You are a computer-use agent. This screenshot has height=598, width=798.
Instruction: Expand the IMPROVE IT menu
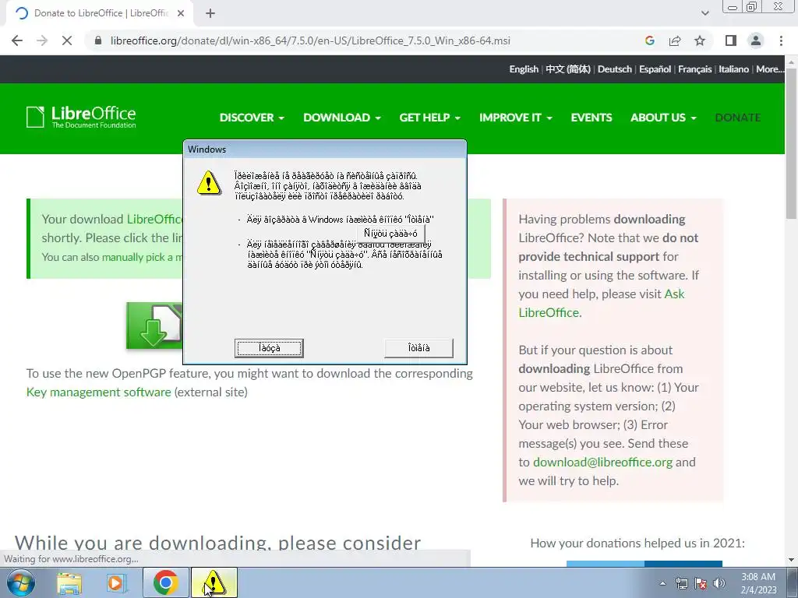click(516, 118)
